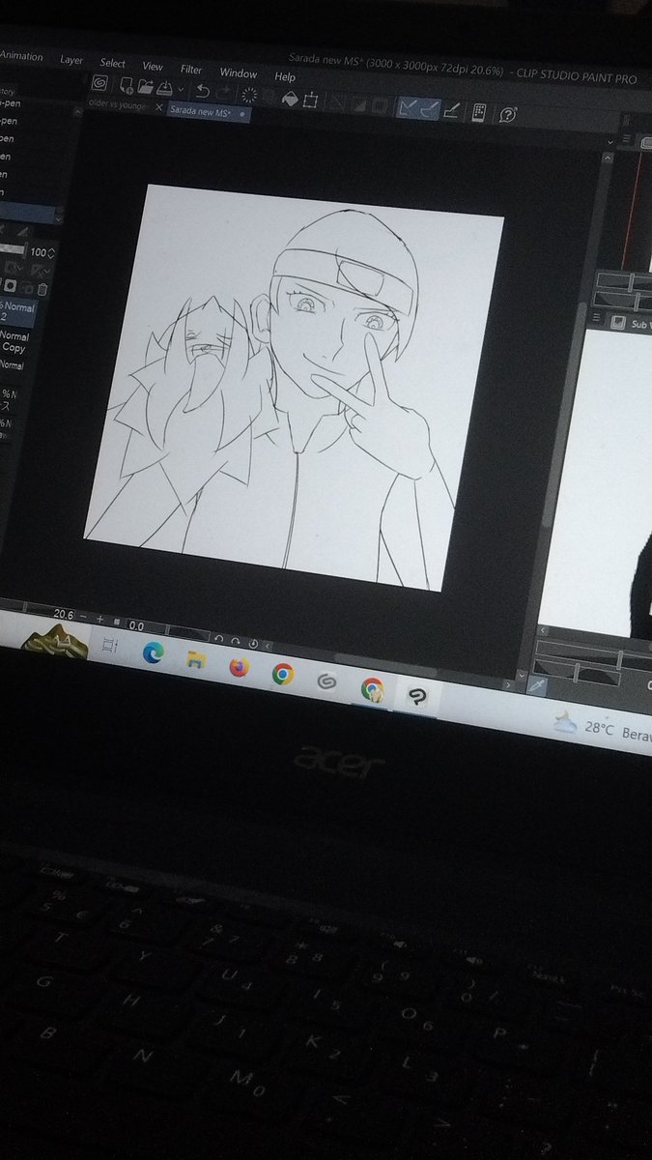Open Microsoft Edge from the taskbar
The image size is (652, 1160).
(153, 652)
